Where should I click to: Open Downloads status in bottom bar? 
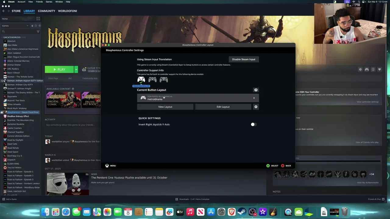tap(192, 199)
